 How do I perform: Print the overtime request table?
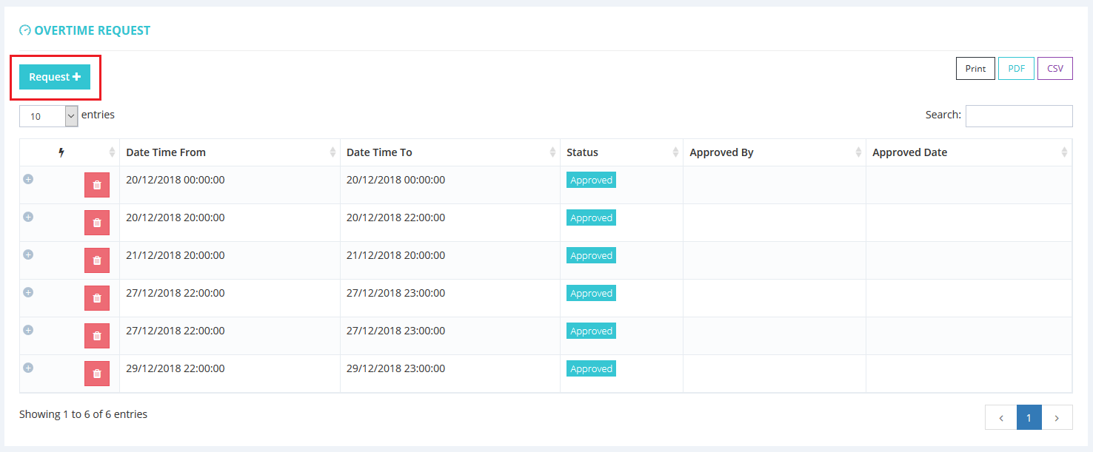[975, 69]
